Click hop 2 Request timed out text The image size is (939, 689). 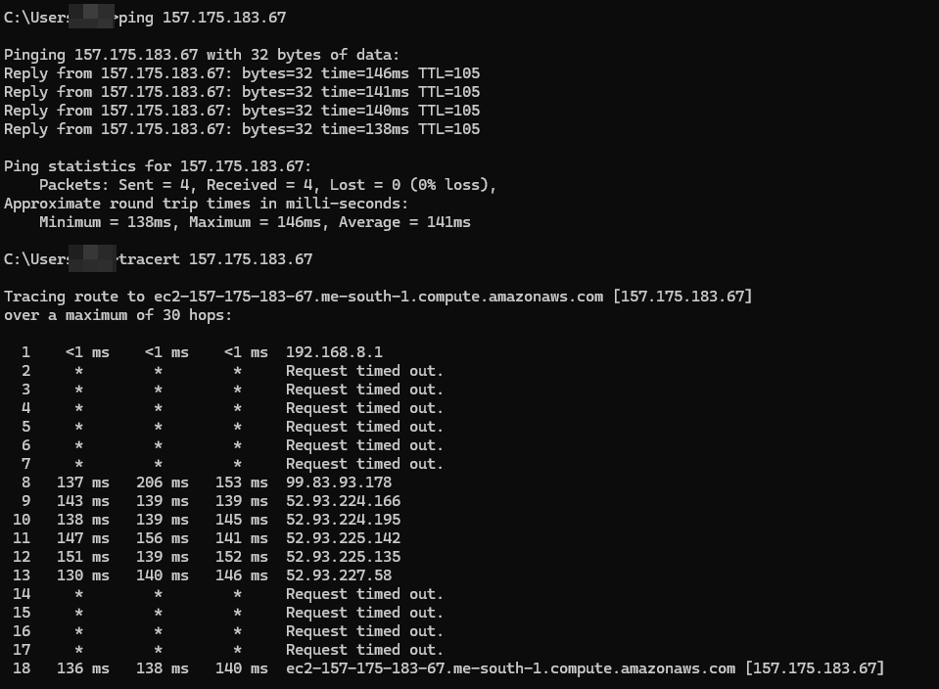pos(364,371)
